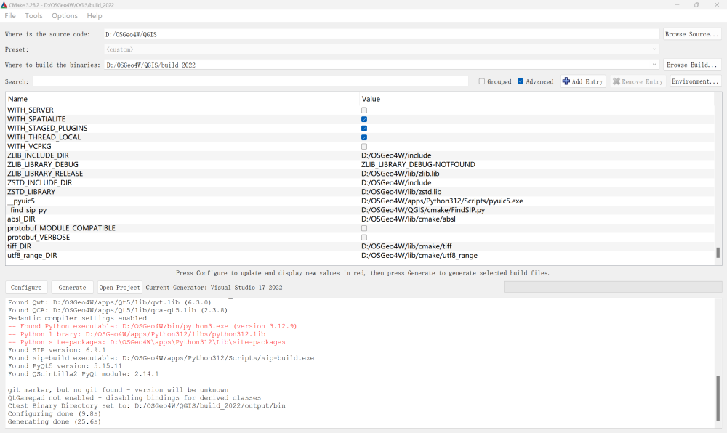The image size is (727, 433).
Task: Click the 'Found Python executable' log line
Action: (x=153, y=326)
